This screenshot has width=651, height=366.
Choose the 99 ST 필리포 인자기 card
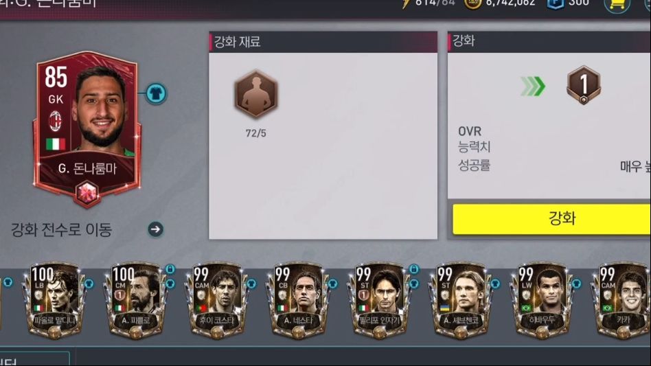point(379,301)
